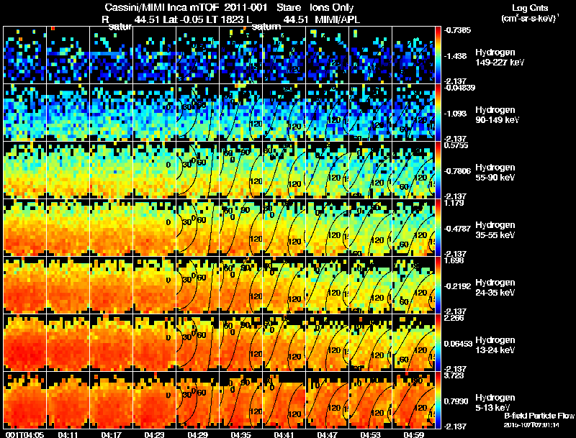
Task: Select the 'Hydrogen 13-24 keV' row label
Action: tap(495, 345)
